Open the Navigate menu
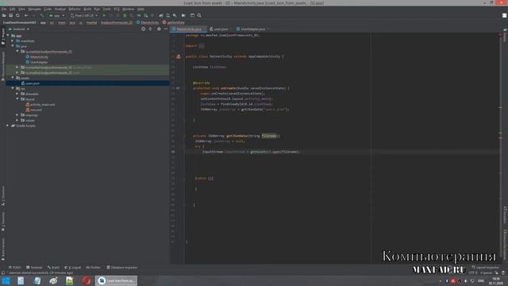508x286 pixels. click(x=34, y=9)
